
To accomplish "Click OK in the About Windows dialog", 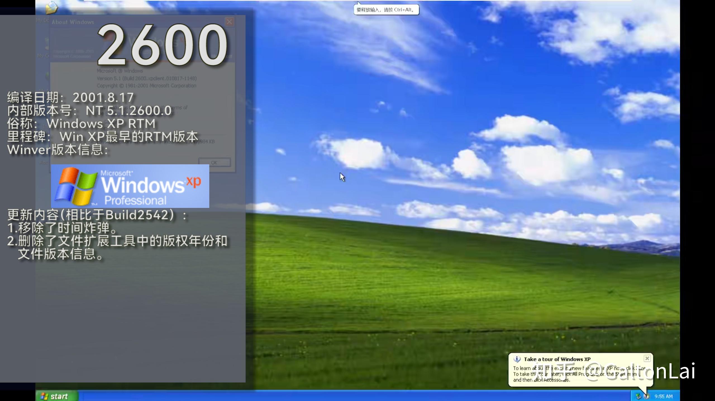I will tap(214, 162).
